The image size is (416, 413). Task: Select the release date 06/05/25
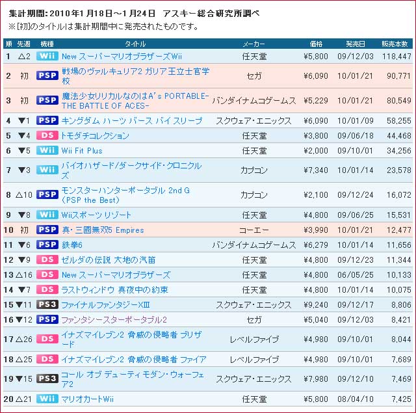[356, 274]
